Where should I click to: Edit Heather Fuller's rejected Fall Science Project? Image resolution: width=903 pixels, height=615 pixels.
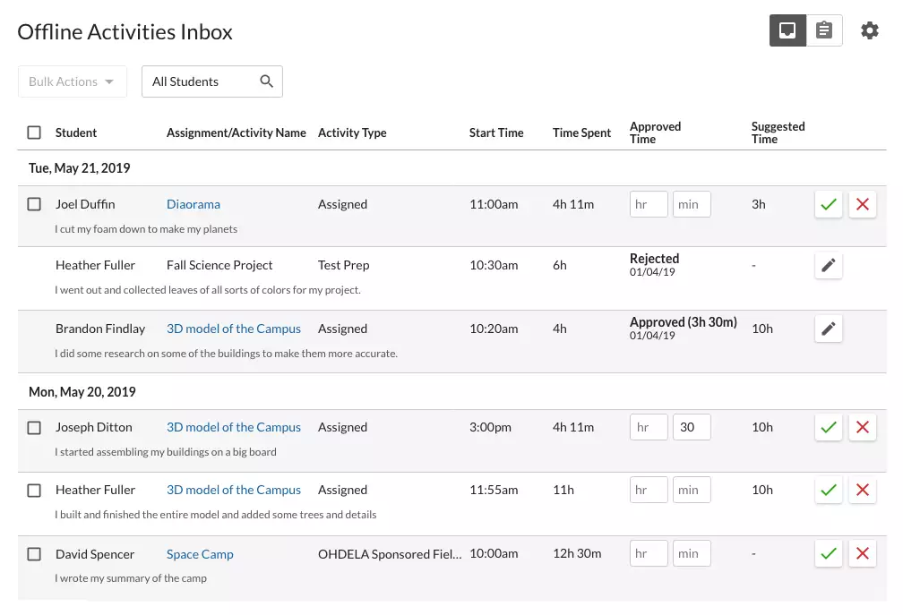pos(829,265)
